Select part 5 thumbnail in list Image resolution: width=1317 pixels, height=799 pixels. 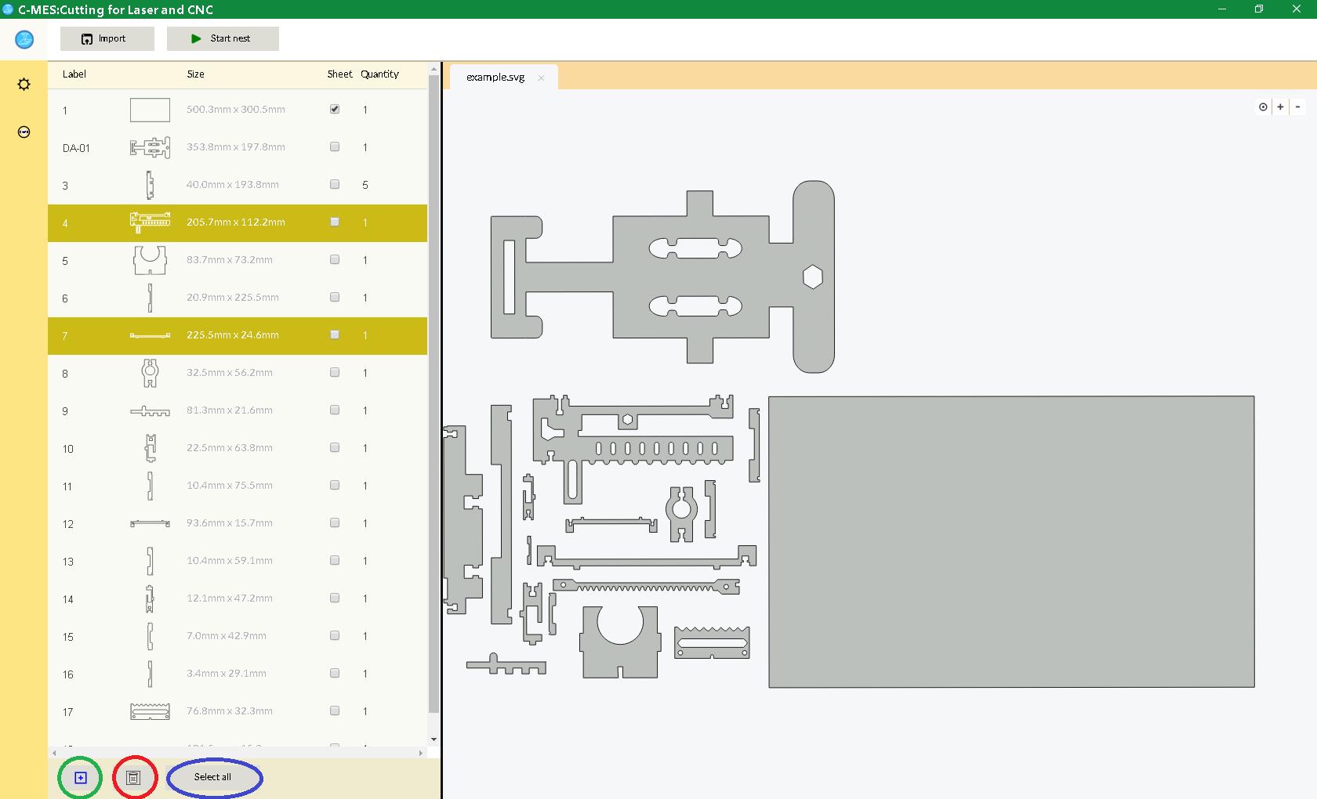click(x=150, y=260)
